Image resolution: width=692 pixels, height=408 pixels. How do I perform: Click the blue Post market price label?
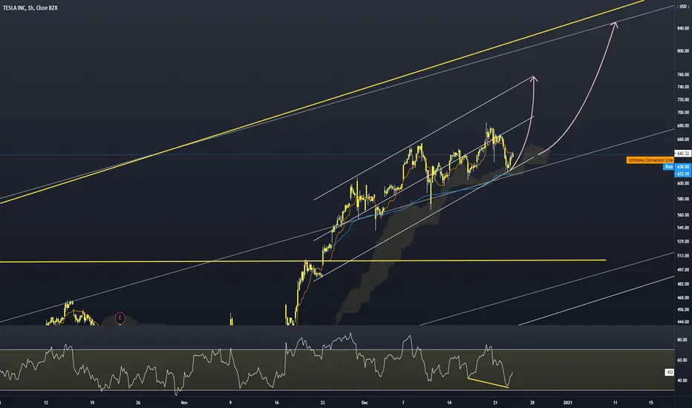(x=669, y=167)
